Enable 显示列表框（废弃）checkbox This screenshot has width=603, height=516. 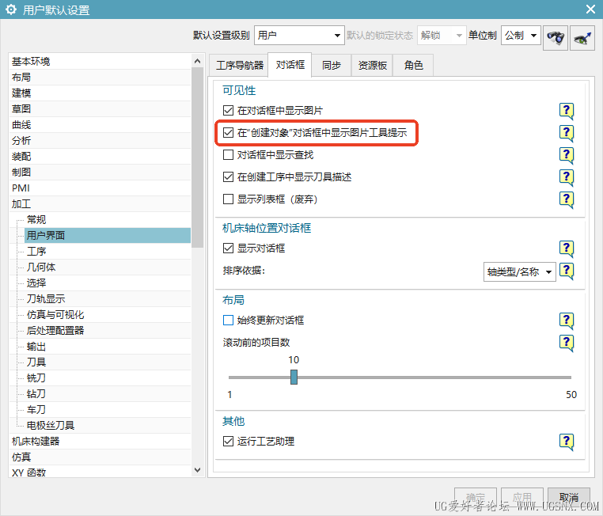pos(228,199)
